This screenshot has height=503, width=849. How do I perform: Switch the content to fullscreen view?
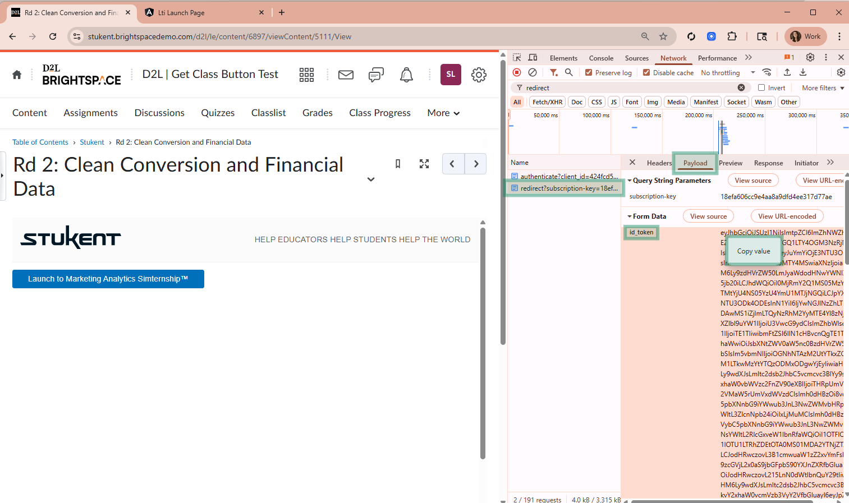pyautogui.click(x=424, y=164)
